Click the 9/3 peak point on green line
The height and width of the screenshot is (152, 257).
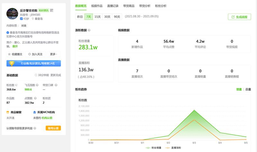(x=194, y=110)
